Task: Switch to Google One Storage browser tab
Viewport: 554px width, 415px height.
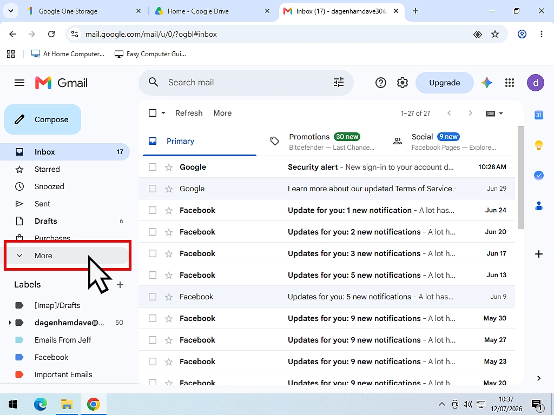Action: point(85,11)
